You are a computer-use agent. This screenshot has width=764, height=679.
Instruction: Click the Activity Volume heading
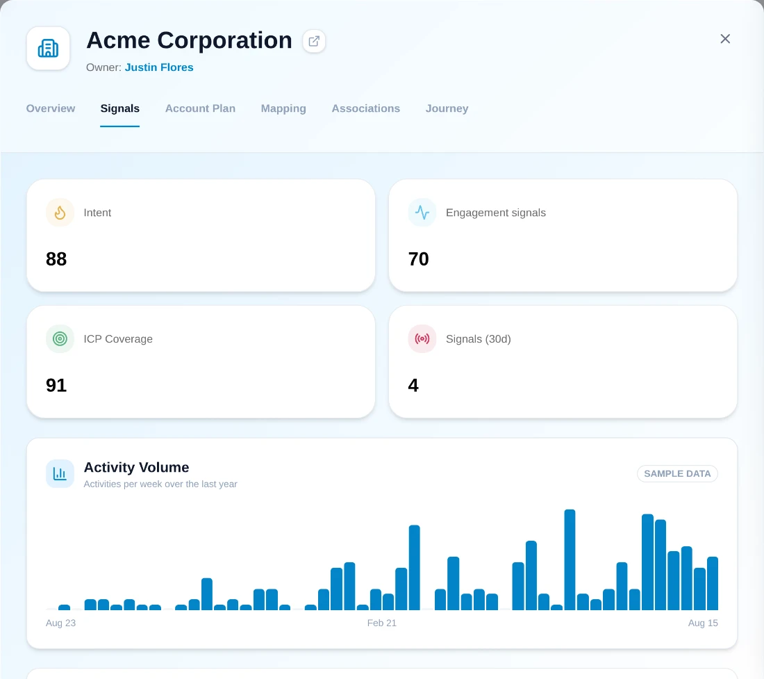(136, 467)
